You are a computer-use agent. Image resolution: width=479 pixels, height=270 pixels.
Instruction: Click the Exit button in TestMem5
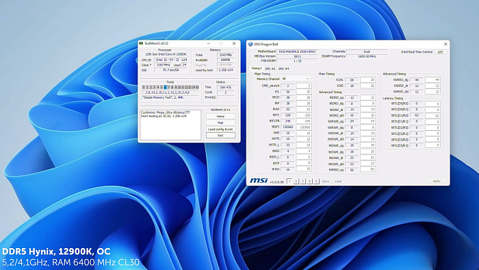tap(220, 136)
